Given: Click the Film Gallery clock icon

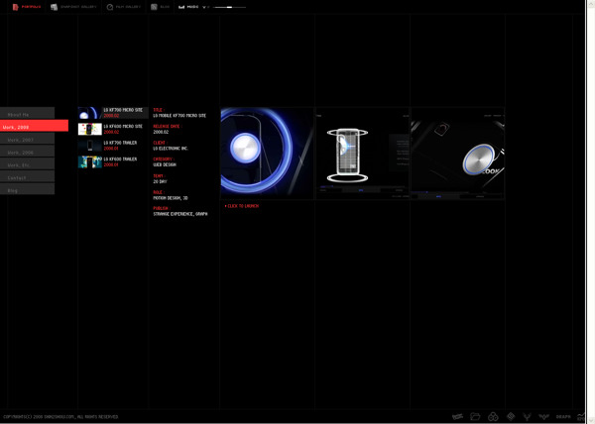Looking at the screenshot, I should pyautogui.click(x=110, y=7).
